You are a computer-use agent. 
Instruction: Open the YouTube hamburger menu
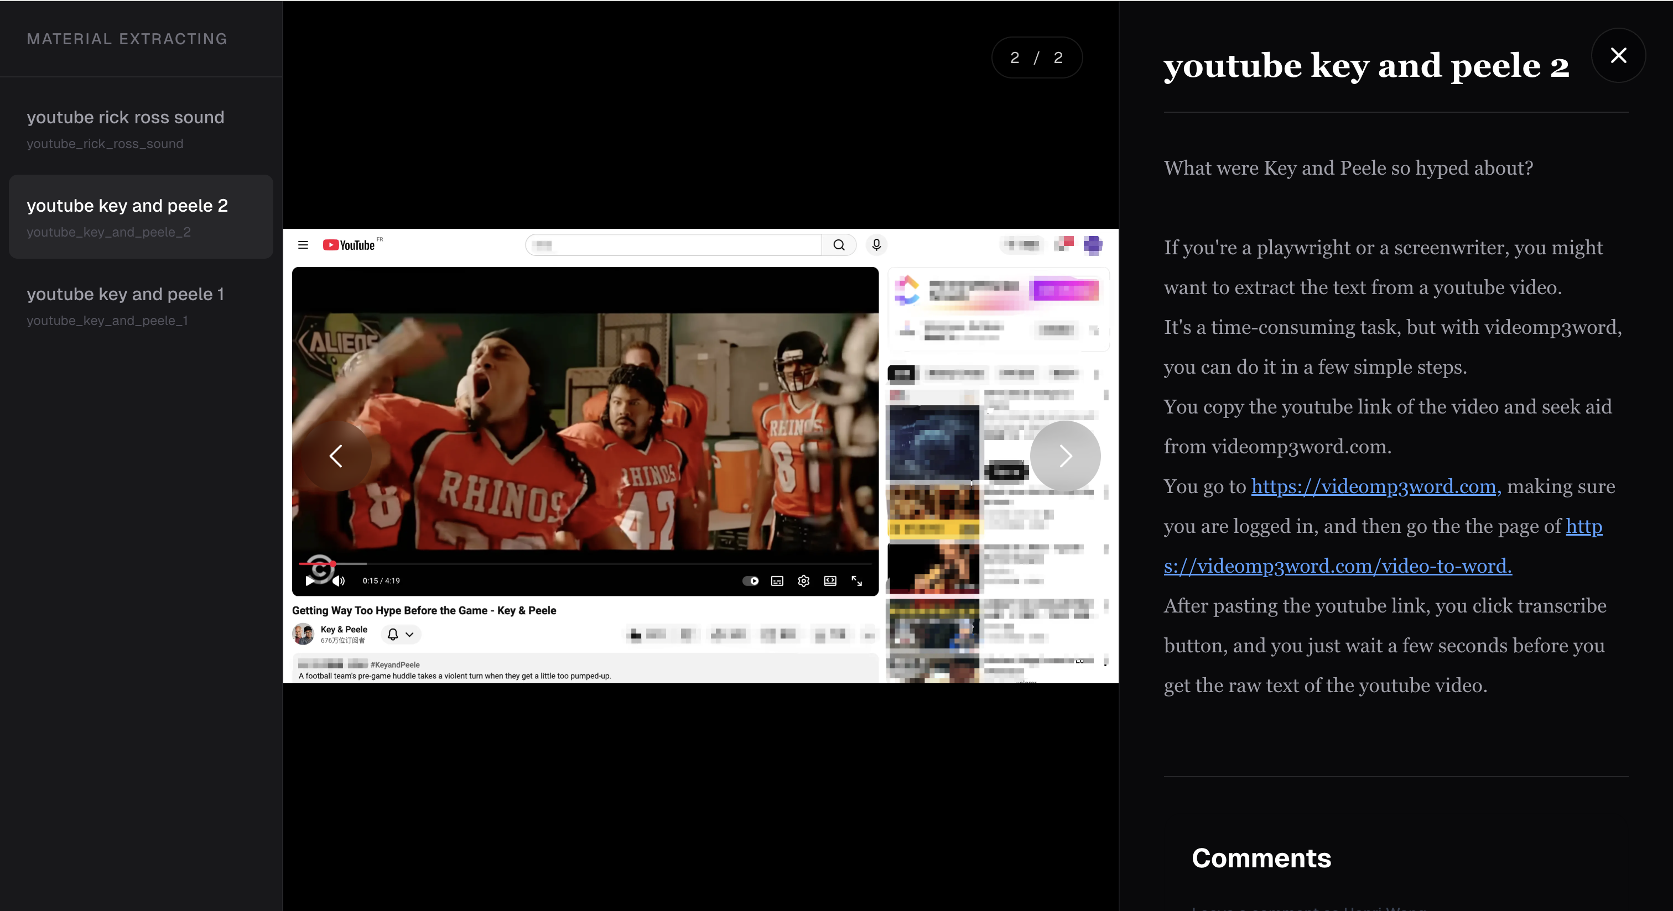coord(303,245)
